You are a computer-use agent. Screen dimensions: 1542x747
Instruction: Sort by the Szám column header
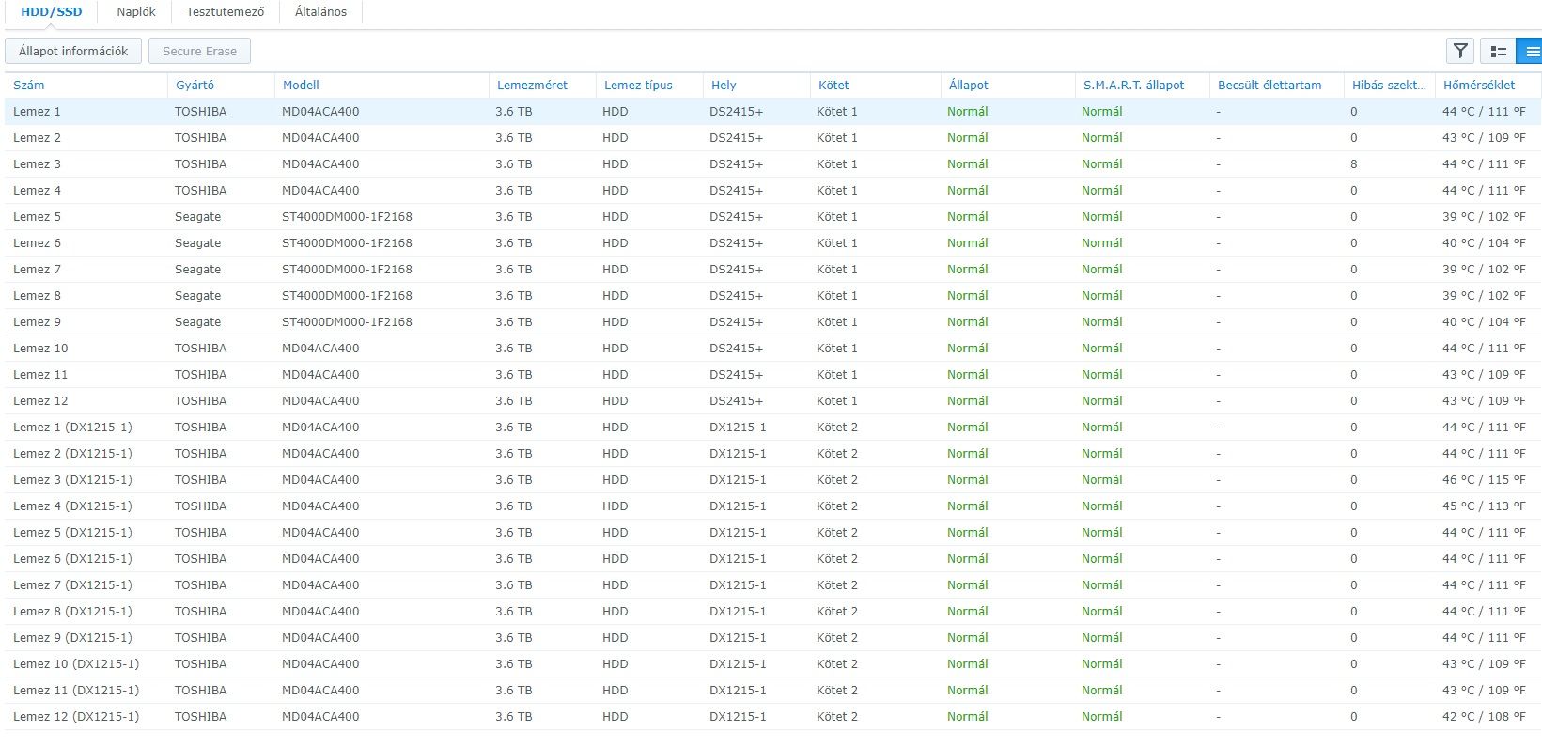86,85
